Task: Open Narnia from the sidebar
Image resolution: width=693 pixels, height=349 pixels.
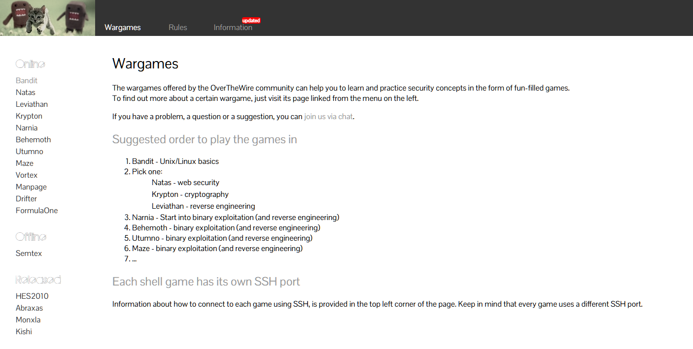Action: pyautogui.click(x=27, y=128)
